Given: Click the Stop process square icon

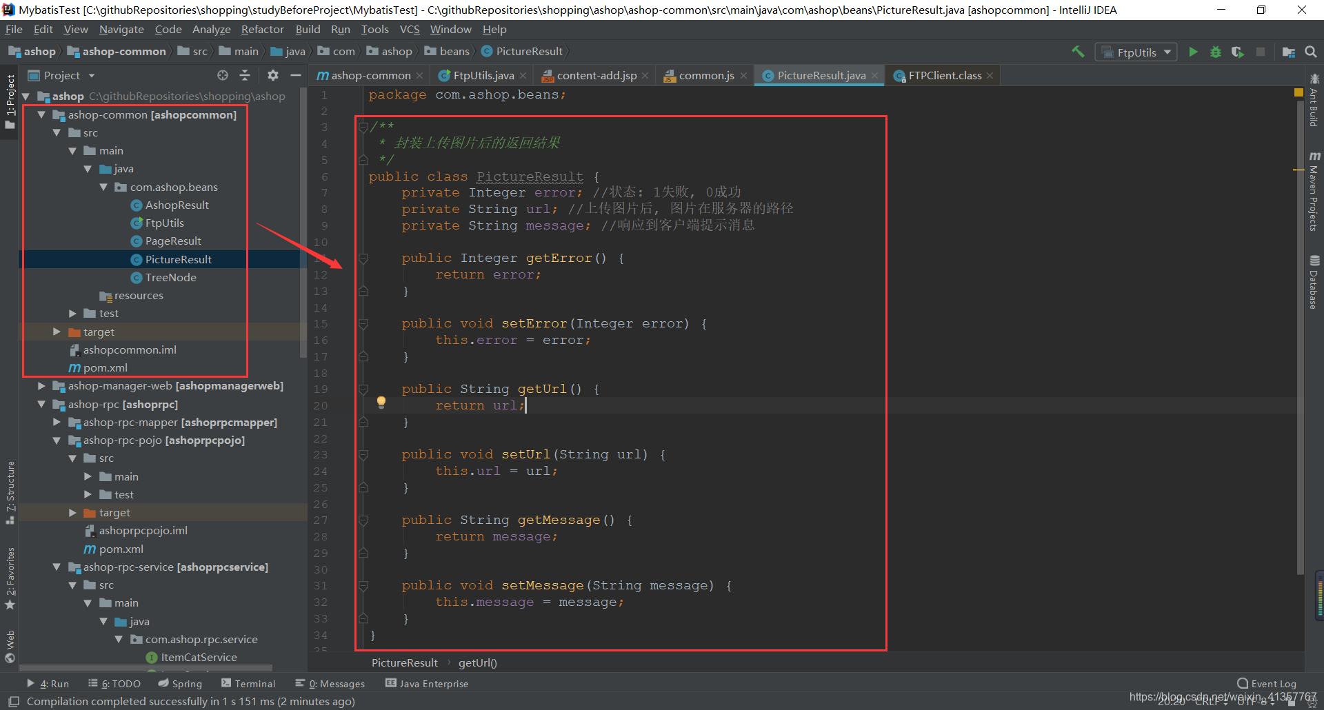Looking at the screenshot, I should click(x=1261, y=52).
